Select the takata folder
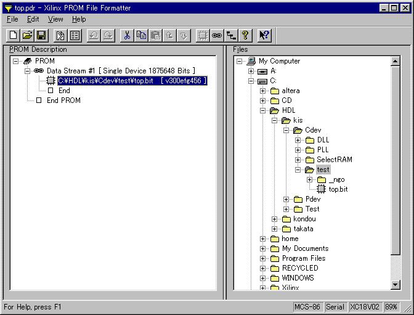Image resolution: width=414 pixels, height=315 pixels. [x=303, y=229]
